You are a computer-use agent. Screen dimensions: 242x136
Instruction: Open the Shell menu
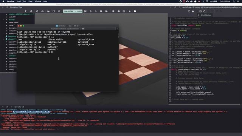(x=19, y=2)
